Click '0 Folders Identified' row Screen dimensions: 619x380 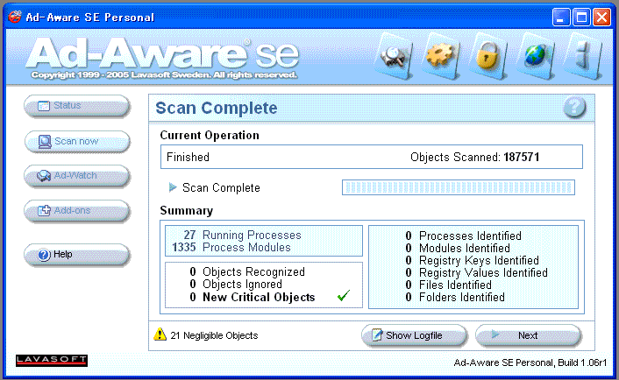[x=455, y=297]
